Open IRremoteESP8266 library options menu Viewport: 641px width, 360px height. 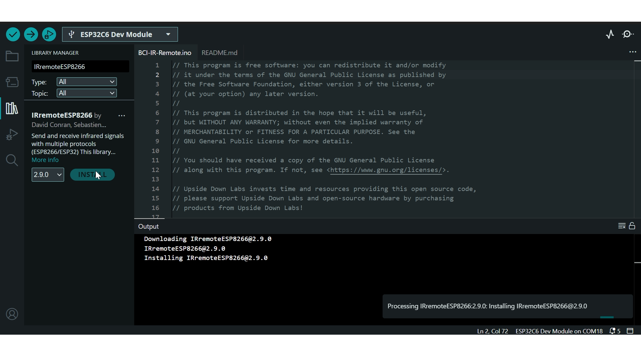(122, 116)
